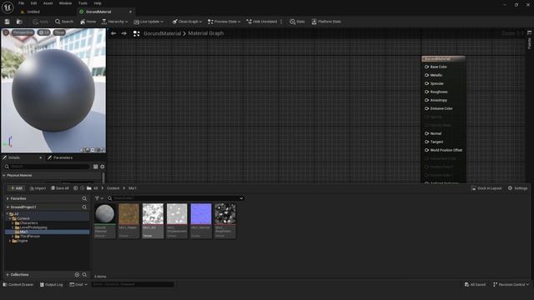Open the Asset menu
534x300 pixels.
(x=48, y=3)
